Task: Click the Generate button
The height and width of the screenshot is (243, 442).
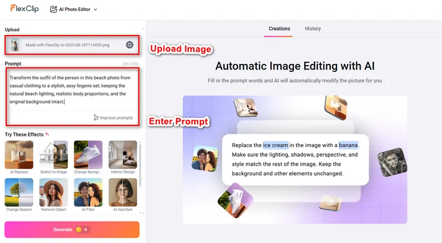Action: pos(72,229)
